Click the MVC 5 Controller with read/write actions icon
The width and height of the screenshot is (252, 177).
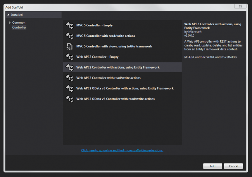69,36
